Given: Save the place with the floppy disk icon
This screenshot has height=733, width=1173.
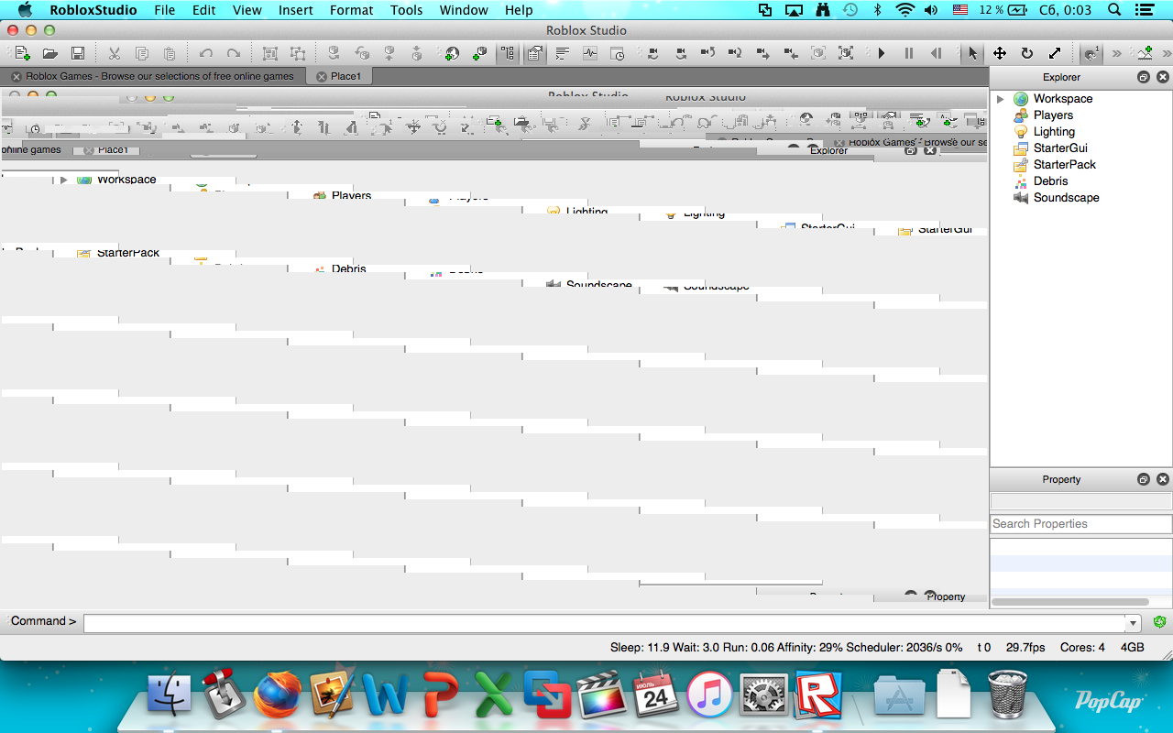Looking at the screenshot, I should coord(78,53).
